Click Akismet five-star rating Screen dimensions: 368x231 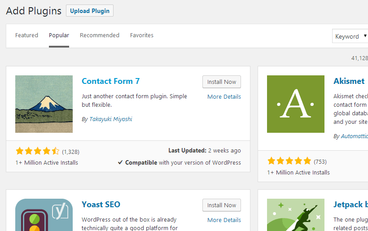pos(289,161)
